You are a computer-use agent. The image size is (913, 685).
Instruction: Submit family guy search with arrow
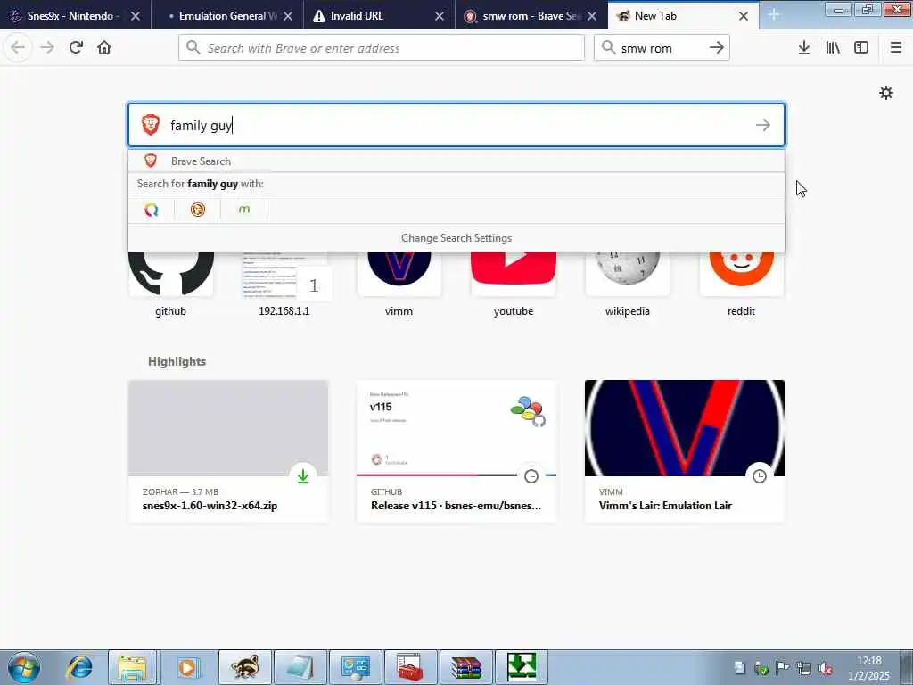tap(763, 125)
